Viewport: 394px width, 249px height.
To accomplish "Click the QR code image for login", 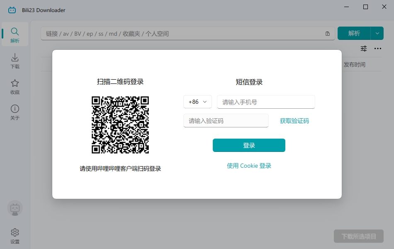I will click(x=120, y=125).
